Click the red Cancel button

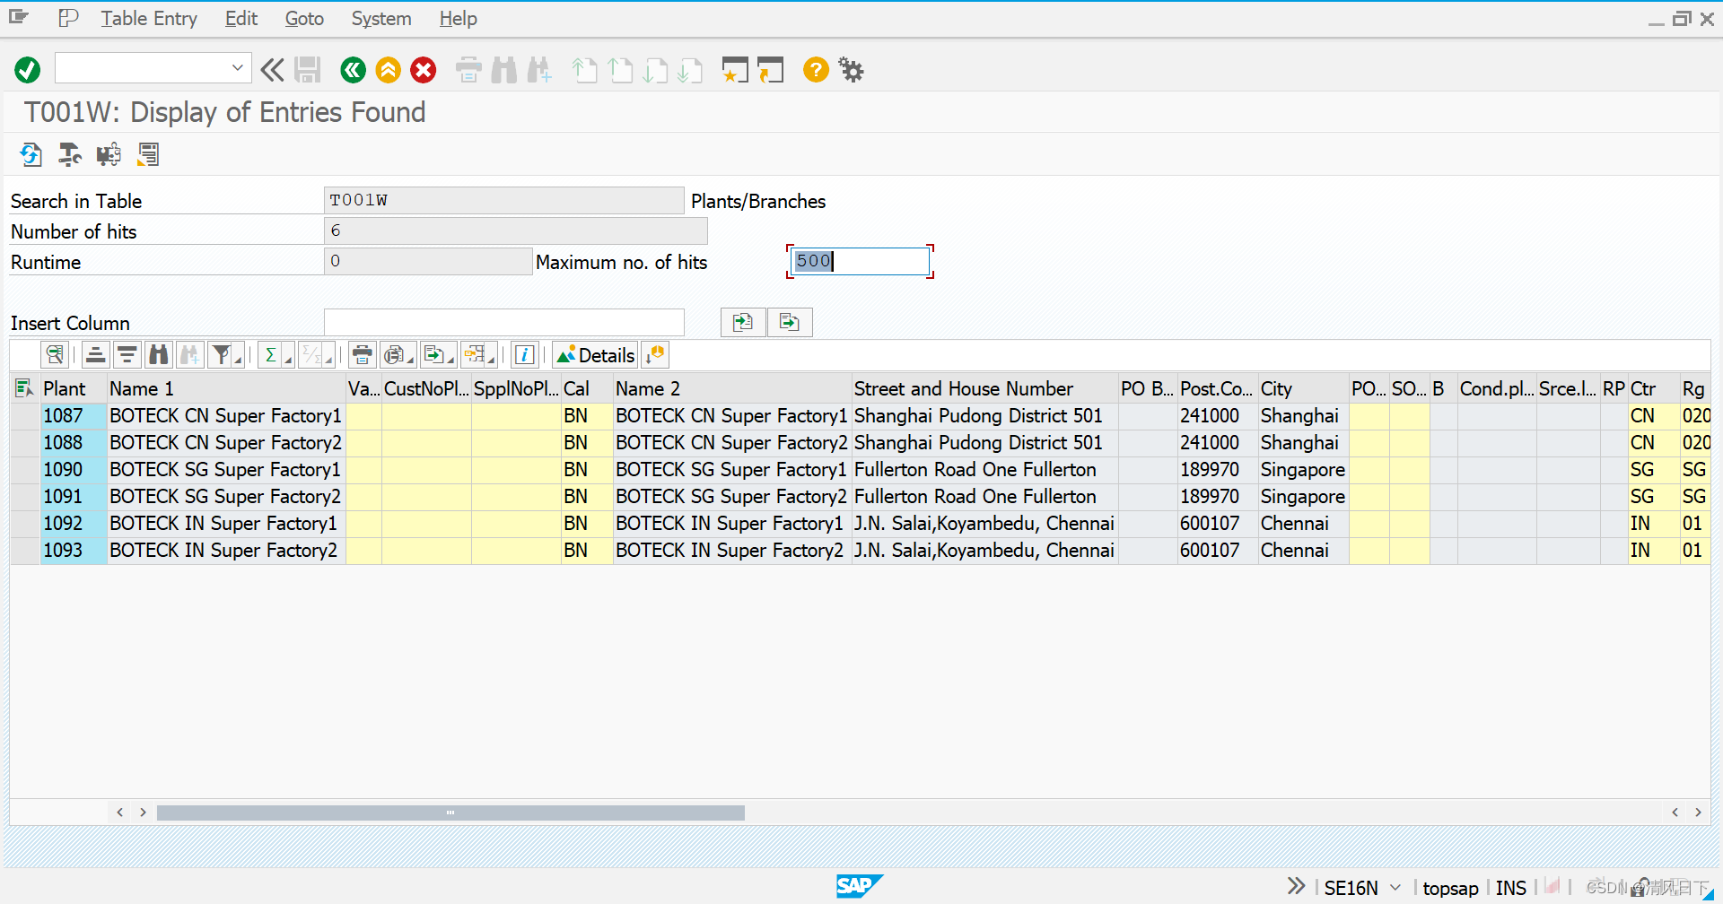click(423, 70)
